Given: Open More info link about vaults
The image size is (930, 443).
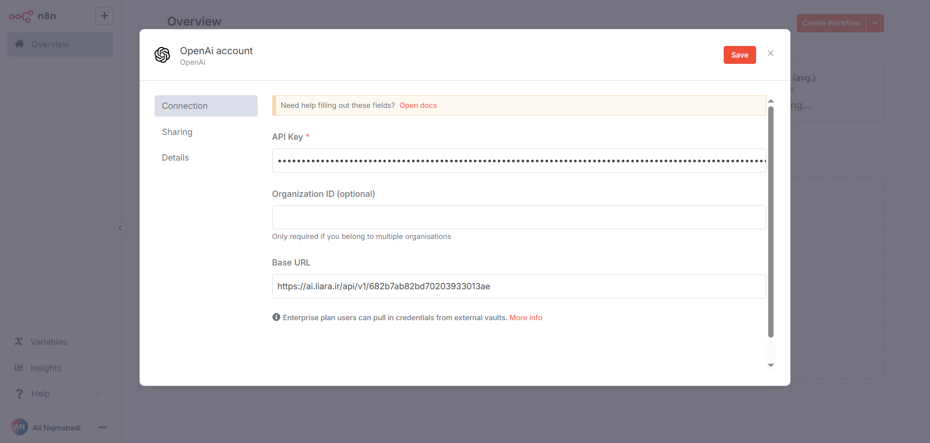Looking at the screenshot, I should point(526,318).
